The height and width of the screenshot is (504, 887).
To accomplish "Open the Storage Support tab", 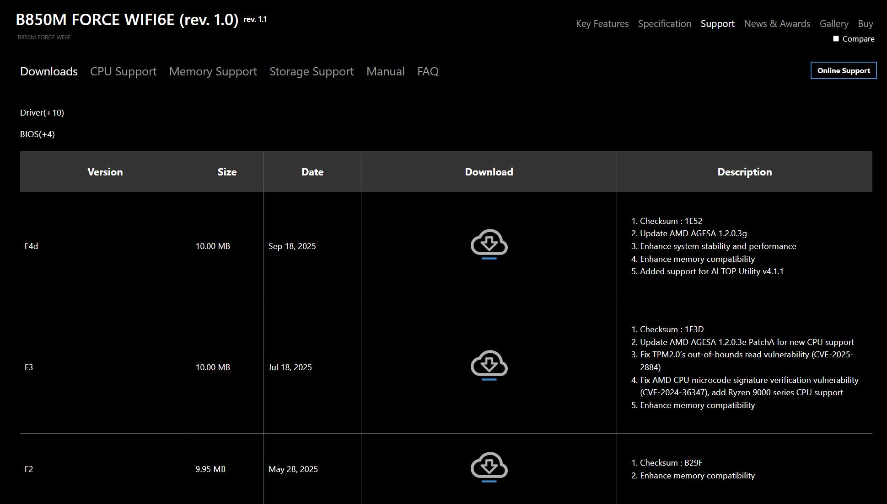I will [312, 71].
